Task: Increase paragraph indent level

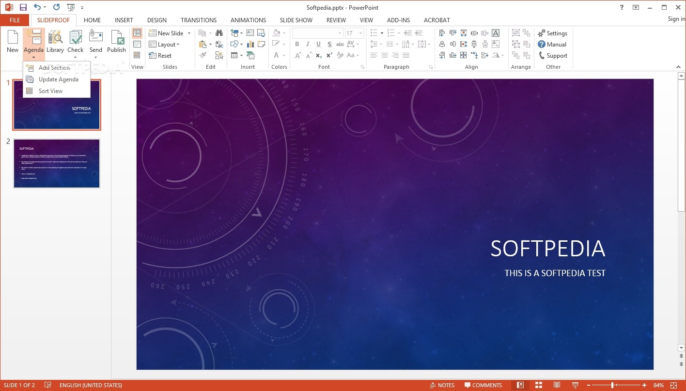Action: 419,33
